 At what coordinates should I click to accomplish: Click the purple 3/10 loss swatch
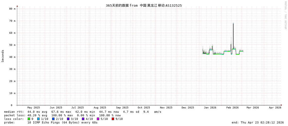pyautogui.click(x=68, y=119)
